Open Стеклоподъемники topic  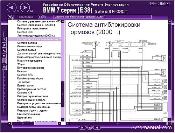click(28, 114)
